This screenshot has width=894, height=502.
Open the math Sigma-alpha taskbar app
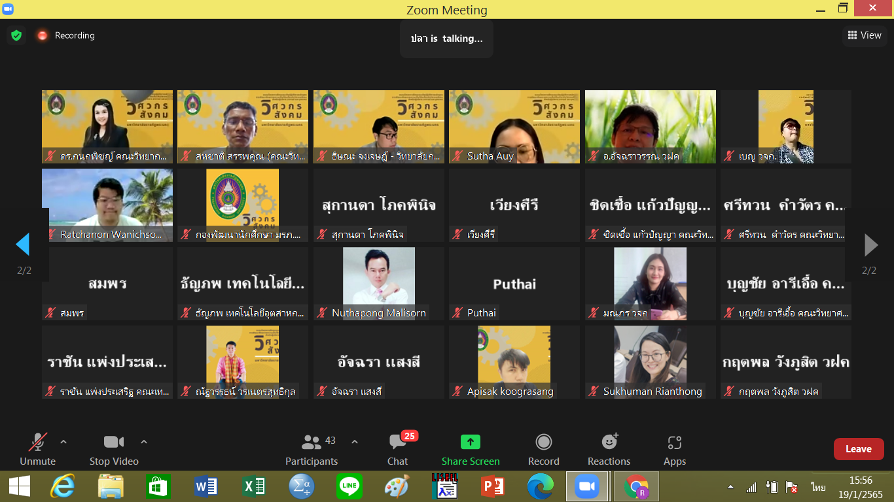tap(302, 486)
